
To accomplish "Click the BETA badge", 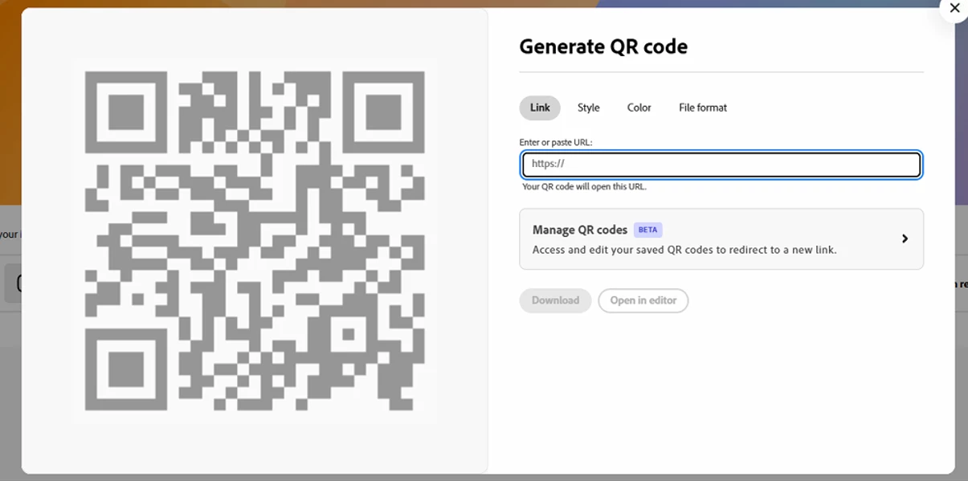I will [x=647, y=230].
